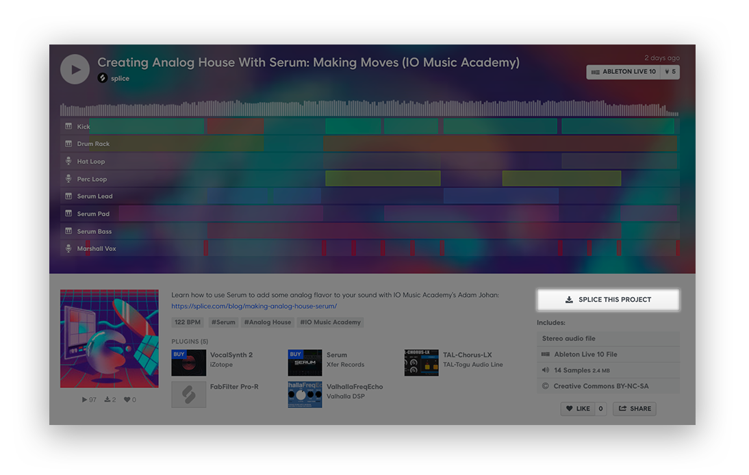749x475 pixels.
Task: Click the #Serum tag
Action: click(x=223, y=322)
